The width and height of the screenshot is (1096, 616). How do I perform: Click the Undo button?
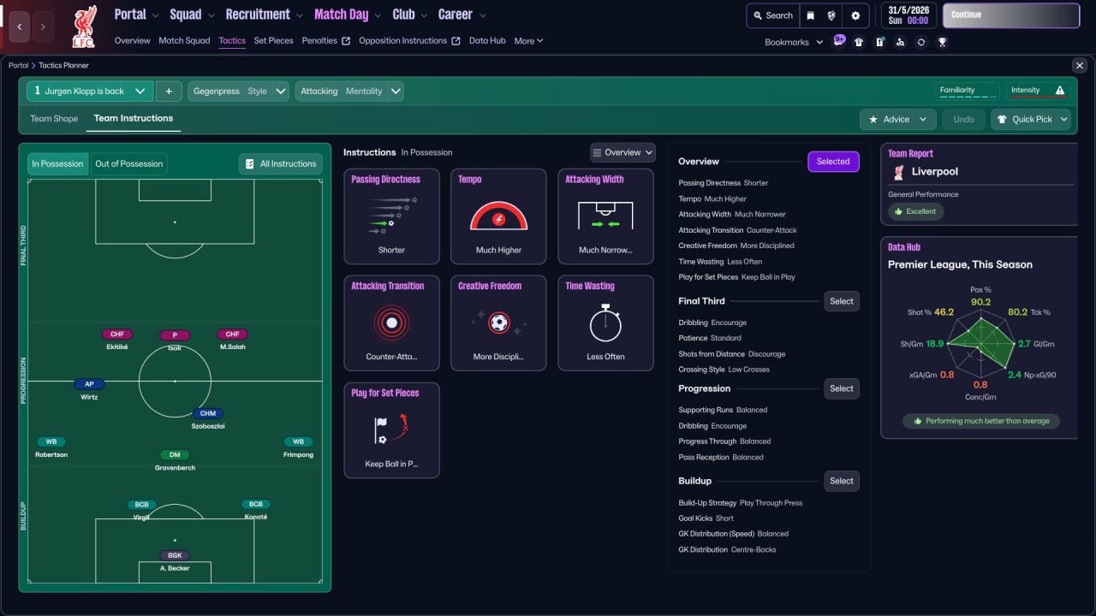(963, 119)
